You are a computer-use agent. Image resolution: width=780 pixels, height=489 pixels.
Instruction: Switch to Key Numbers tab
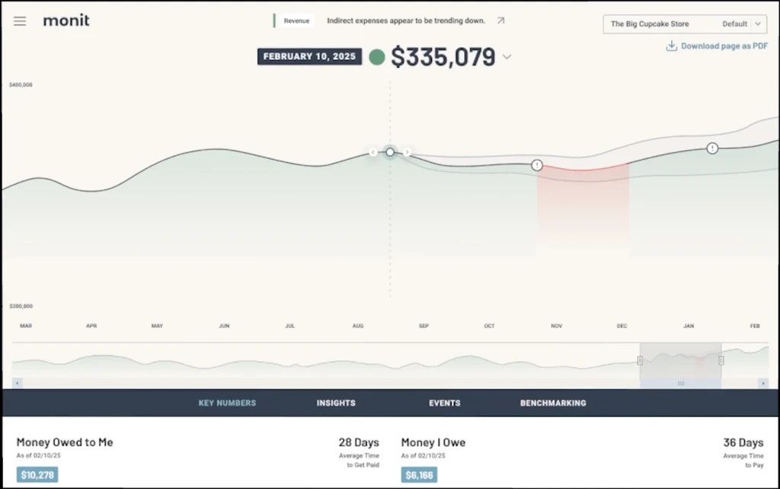(227, 403)
